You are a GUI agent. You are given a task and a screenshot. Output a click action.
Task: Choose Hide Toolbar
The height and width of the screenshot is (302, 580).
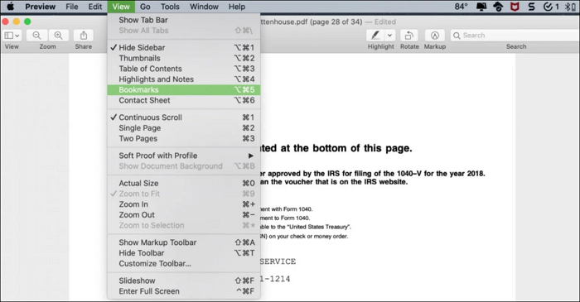click(x=184, y=253)
